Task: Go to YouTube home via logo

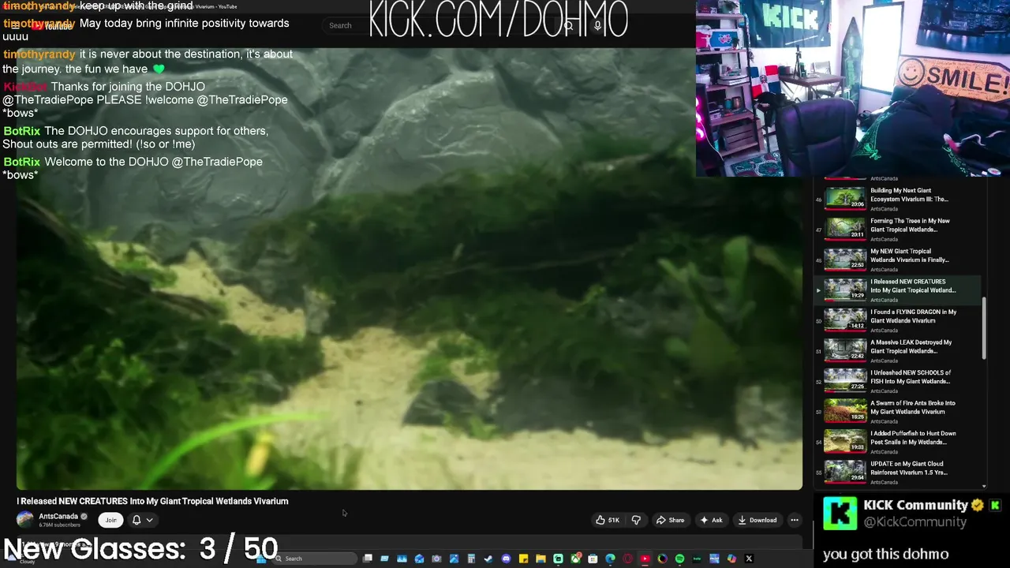Action: (x=52, y=26)
